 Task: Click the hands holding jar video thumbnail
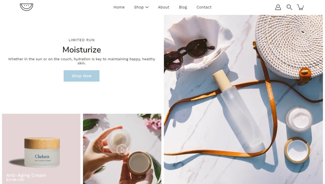tap(122, 149)
